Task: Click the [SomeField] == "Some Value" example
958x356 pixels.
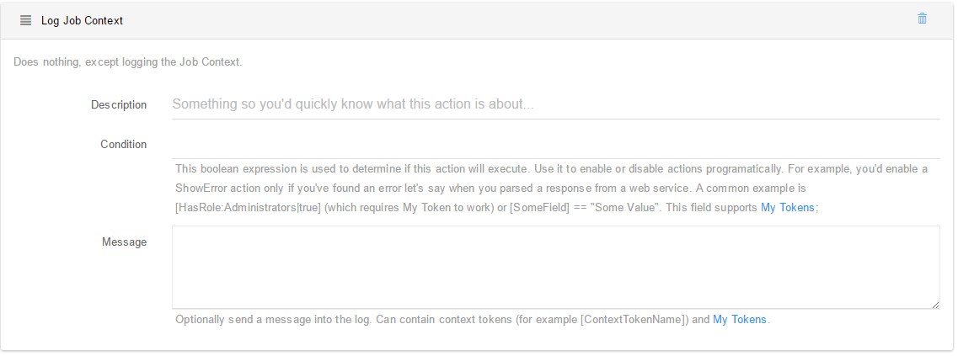Action: [x=586, y=208]
